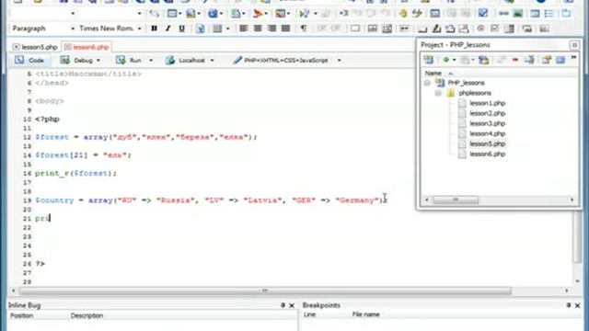The height and width of the screenshot is (331, 589).
Task: Click the Project panel's top-right window button
Action: pyautogui.click(x=574, y=45)
